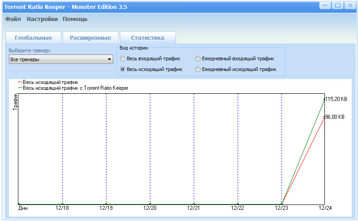Click the 12/22 axis label

238,208
